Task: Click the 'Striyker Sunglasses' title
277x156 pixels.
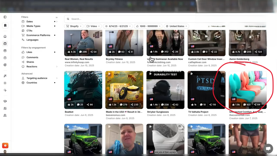Action: [x=158, y=112]
